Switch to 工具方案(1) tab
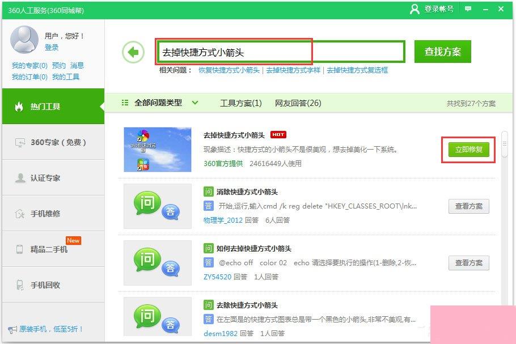Viewport: 516px width, 344px height. [241, 103]
